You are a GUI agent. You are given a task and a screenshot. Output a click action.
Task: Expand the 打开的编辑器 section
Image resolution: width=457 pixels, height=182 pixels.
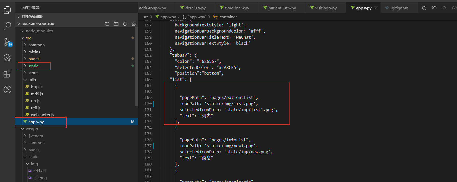(32, 17)
